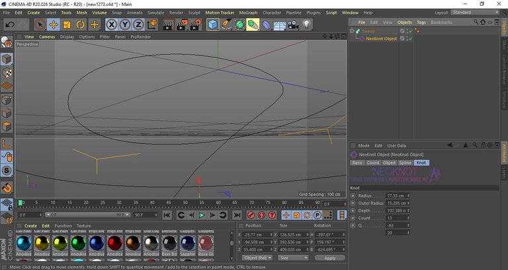Toggle the Viewport Solo S icon

pos(7,171)
